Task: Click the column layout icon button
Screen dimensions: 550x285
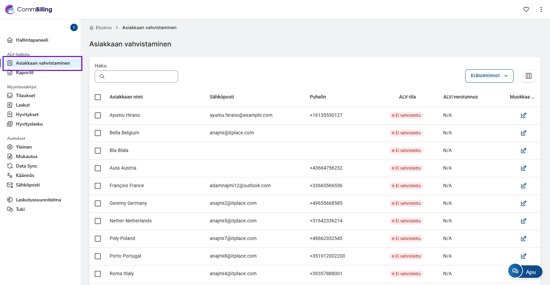Action: tap(528, 76)
